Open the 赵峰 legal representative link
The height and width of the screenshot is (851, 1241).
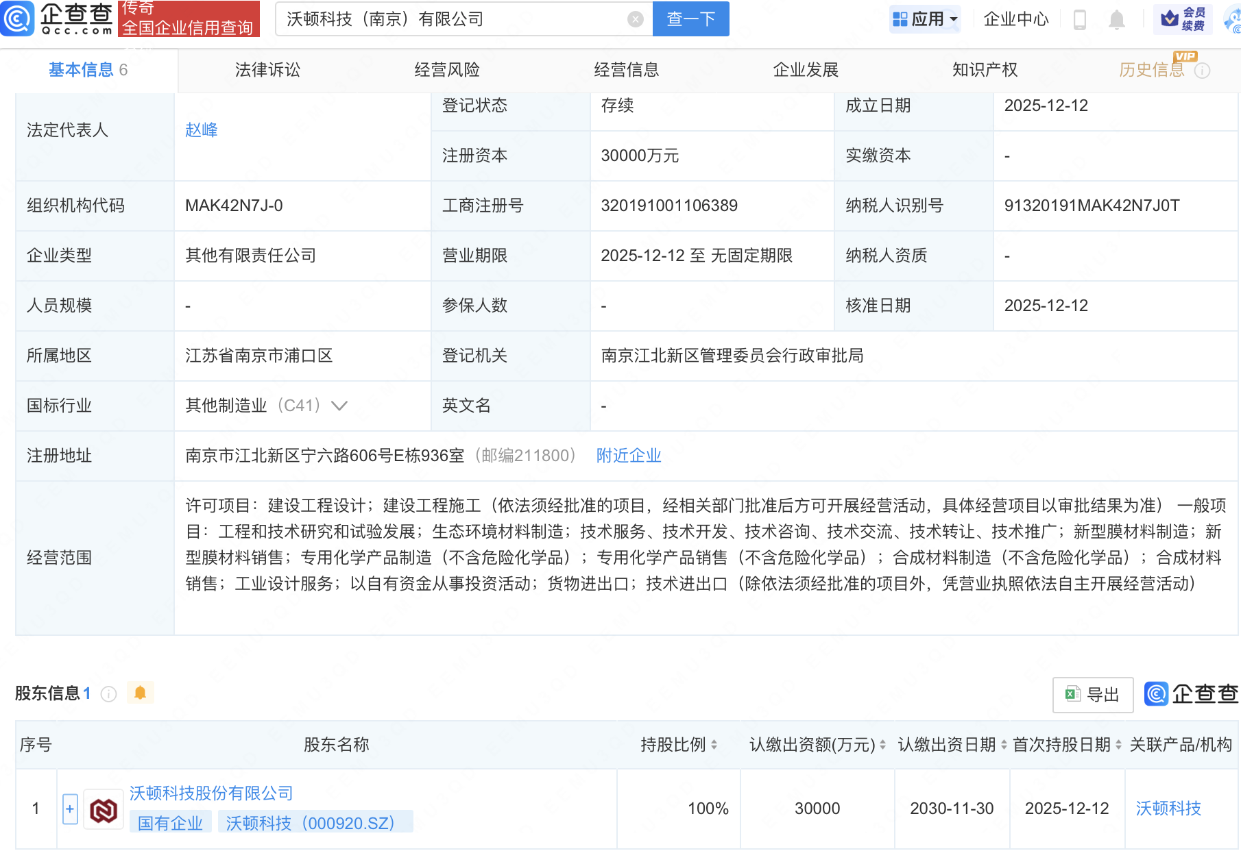pyautogui.click(x=201, y=130)
